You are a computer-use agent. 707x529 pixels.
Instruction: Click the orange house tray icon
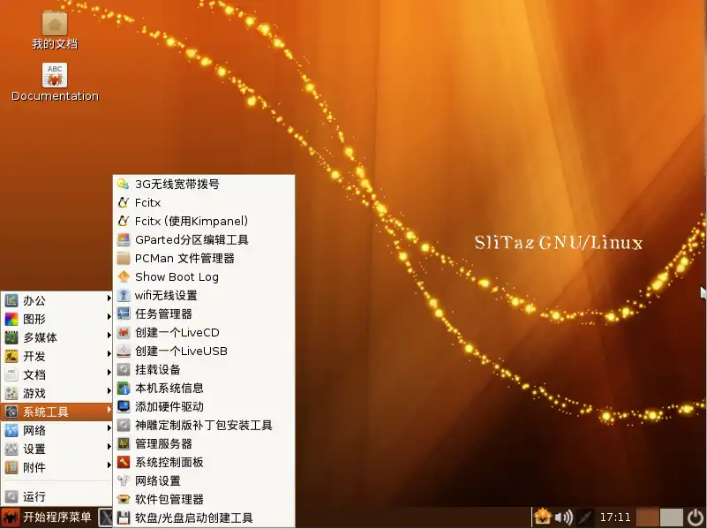point(543,517)
